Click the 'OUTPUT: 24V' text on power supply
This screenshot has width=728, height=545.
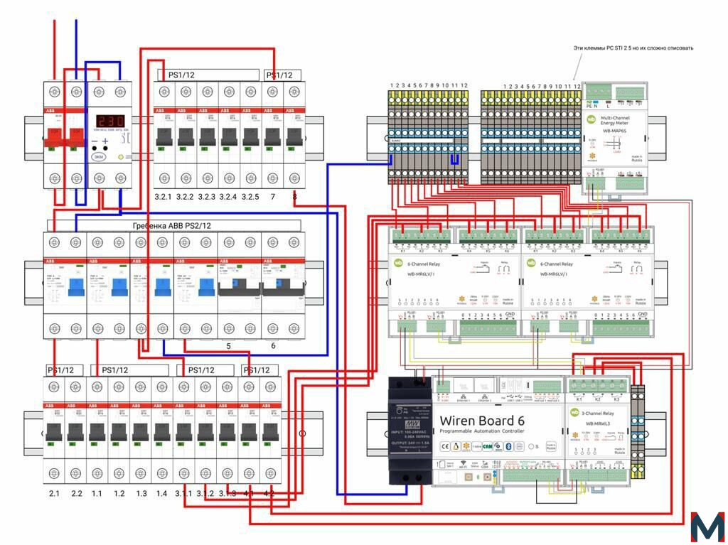tap(404, 443)
